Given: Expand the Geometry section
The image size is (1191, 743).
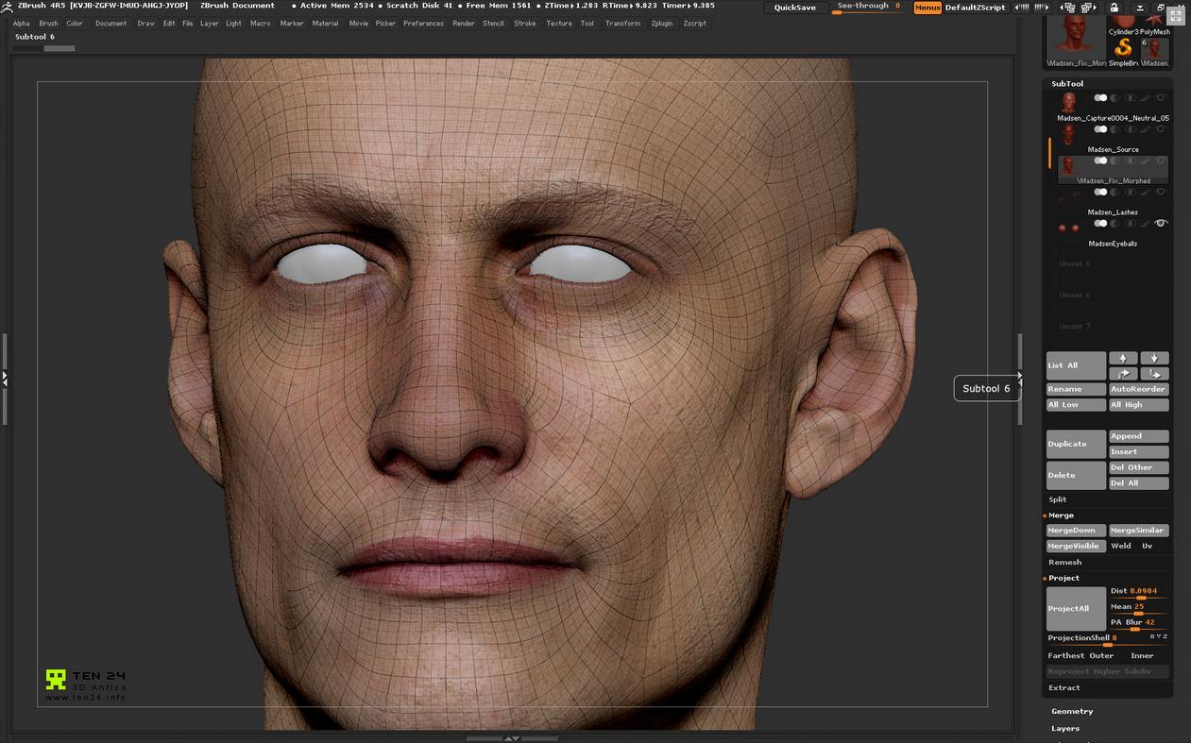Looking at the screenshot, I should pos(1072,711).
